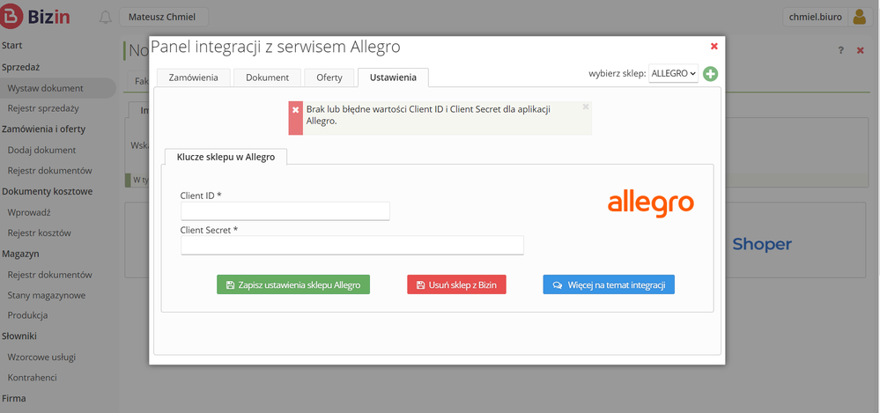880x413 pixels.
Task: Open Więcej na temat integracji
Action: pos(609,285)
